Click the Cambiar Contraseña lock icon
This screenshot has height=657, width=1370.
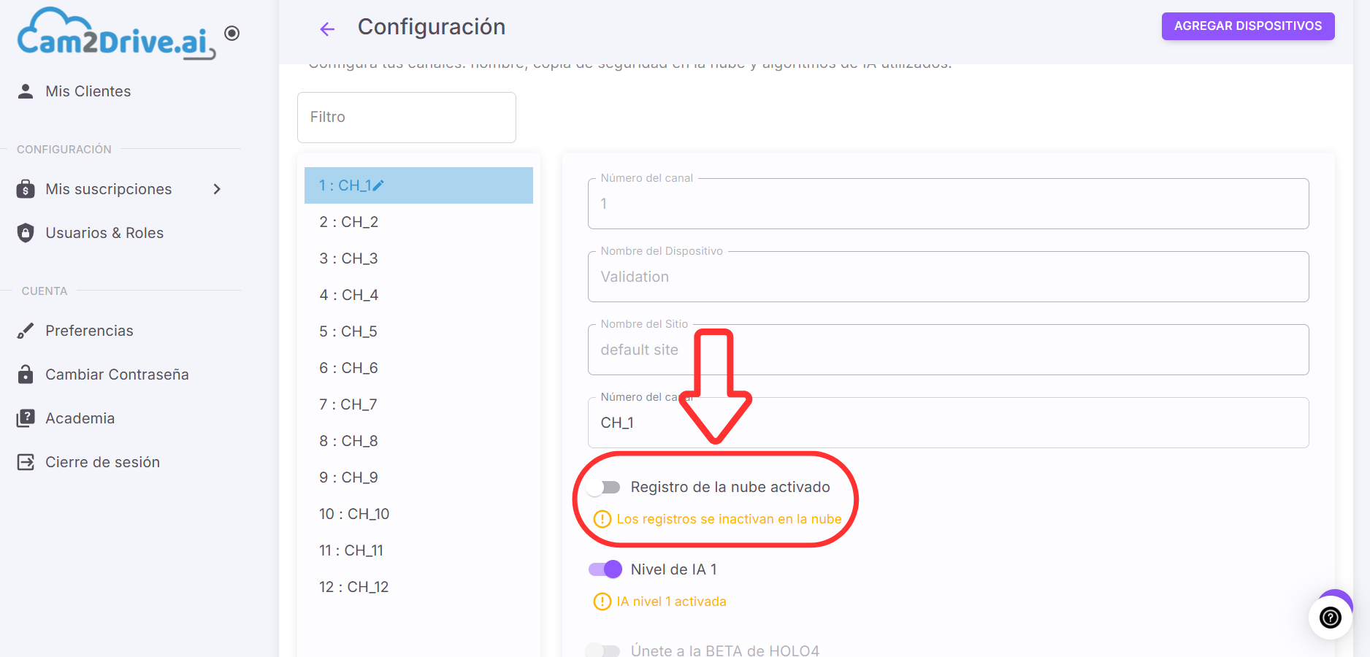(x=26, y=374)
